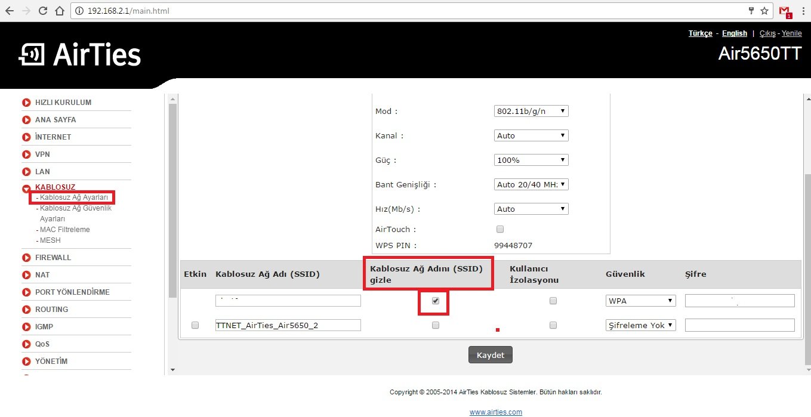Click the AirTies logo

[x=80, y=55]
